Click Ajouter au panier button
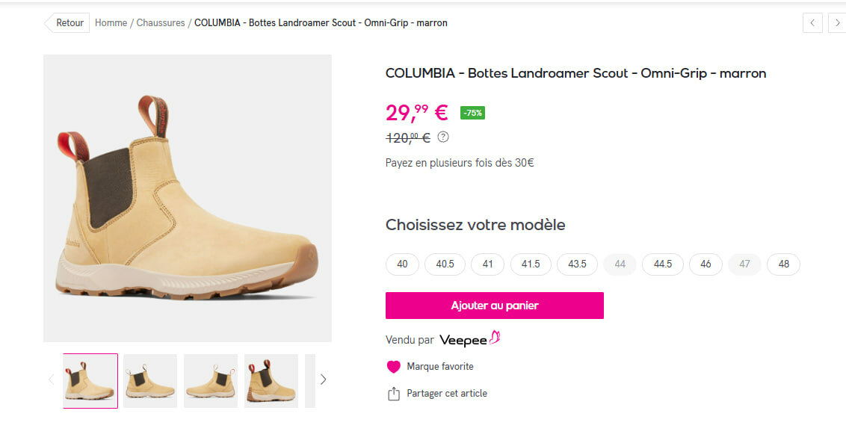 click(494, 306)
